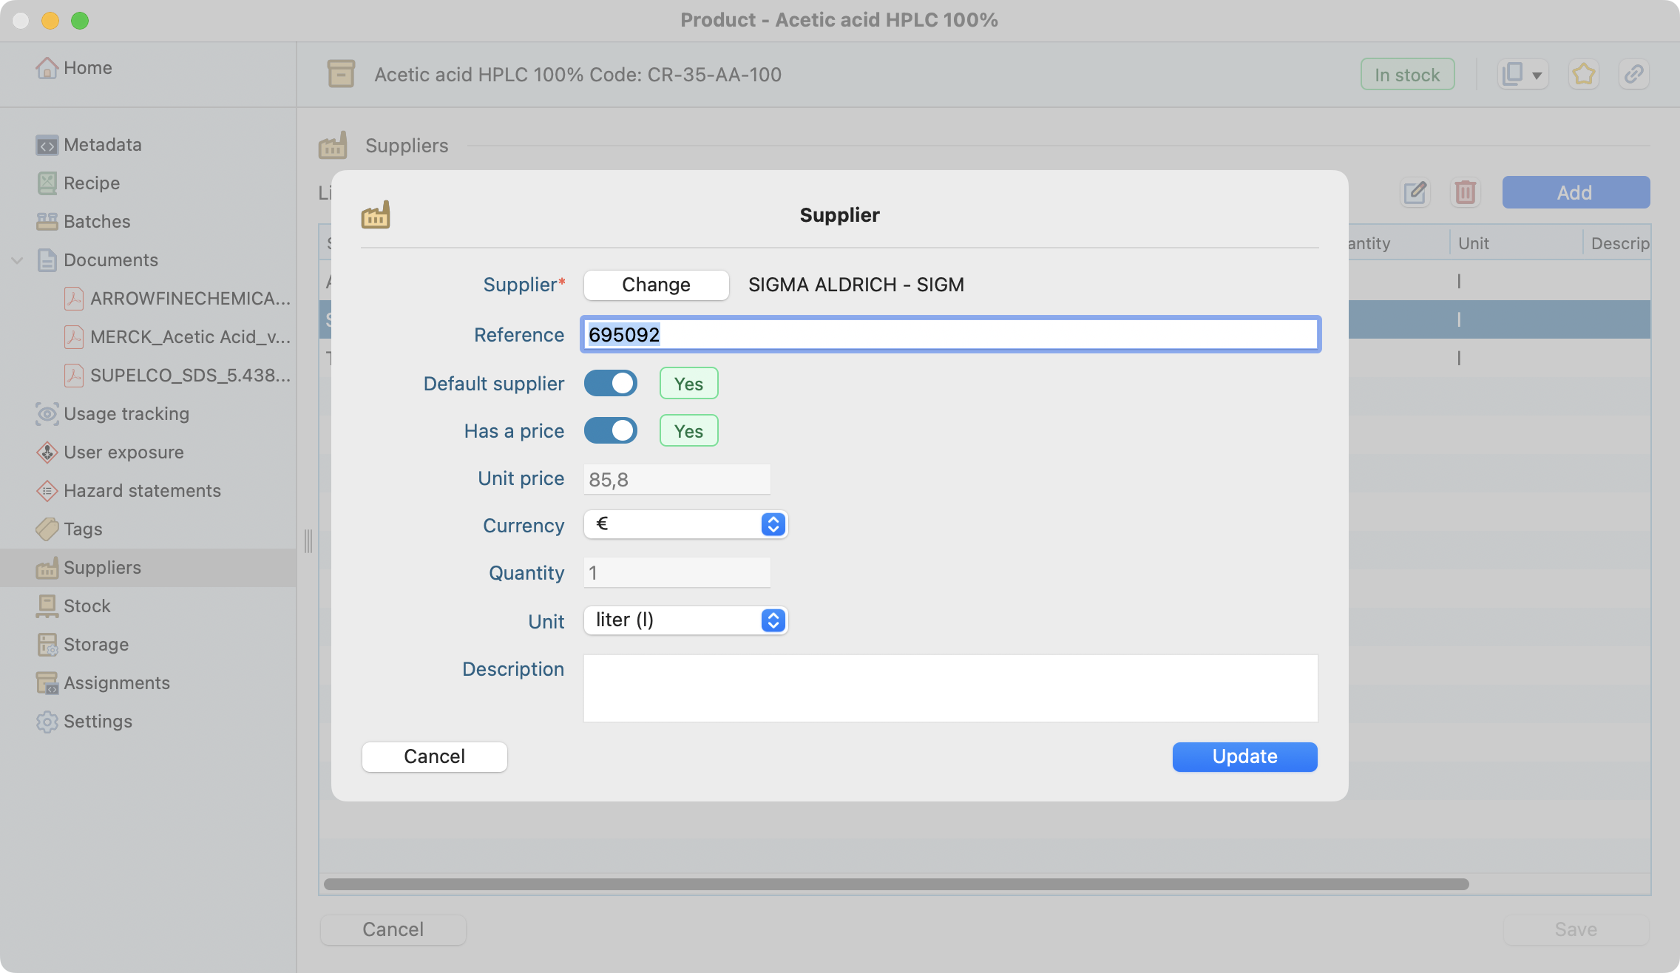Viewport: 1680px width, 973px height.
Task: Open Usage tracking section
Action: point(126,414)
